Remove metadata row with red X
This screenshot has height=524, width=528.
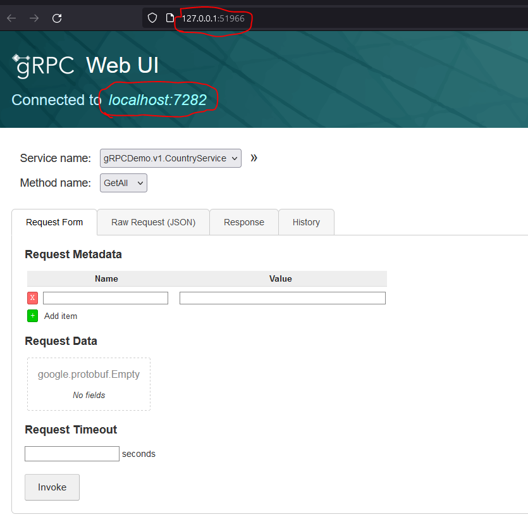(32, 298)
